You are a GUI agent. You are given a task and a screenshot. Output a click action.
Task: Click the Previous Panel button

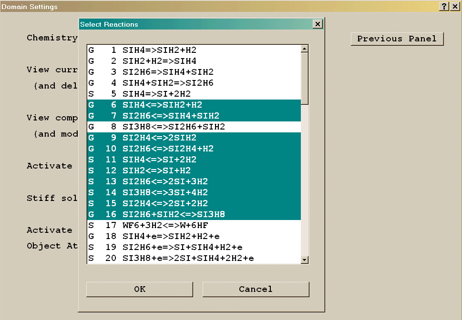coord(397,39)
